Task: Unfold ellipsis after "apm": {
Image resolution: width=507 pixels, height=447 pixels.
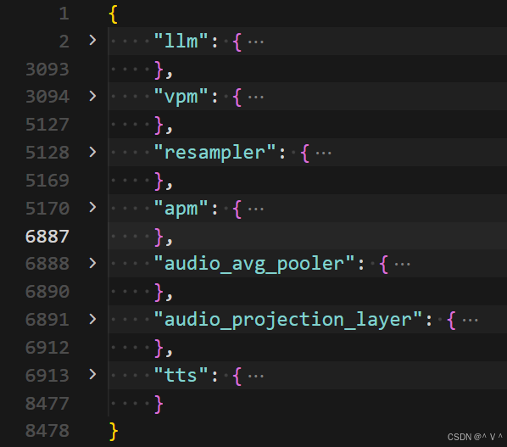Action: 256,210
